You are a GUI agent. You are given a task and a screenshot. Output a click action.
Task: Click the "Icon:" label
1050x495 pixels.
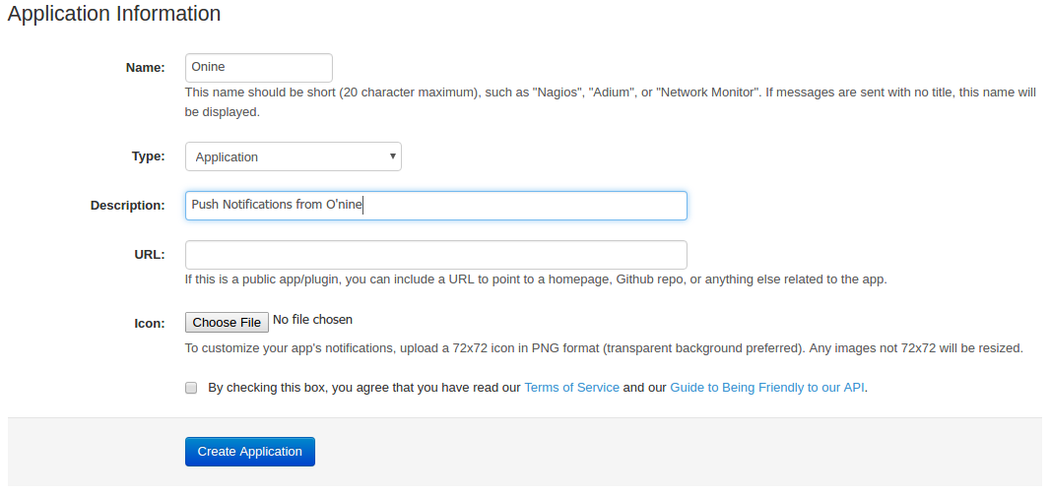pyautogui.click(x=149, y=323)
